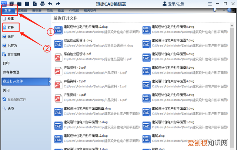Image resolution: width=237 pixels, height=150 pixels.
Task: Open recent file 建筑设计住宅户形平面图5.dwg
Action: click(x=185, y=70)
